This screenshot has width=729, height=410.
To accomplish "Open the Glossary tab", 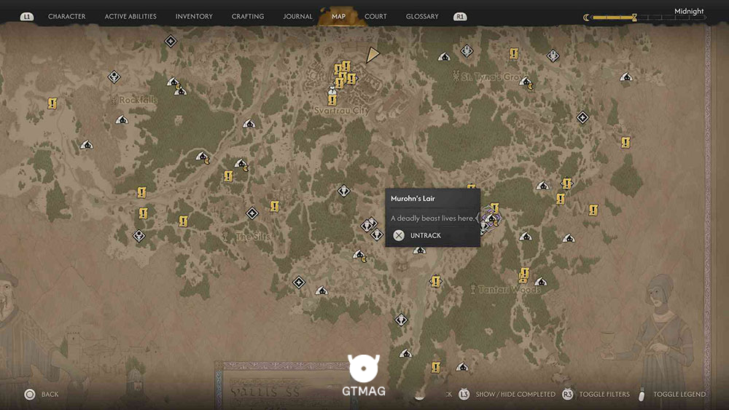I will pyautogui.click(x=422, y=16).
